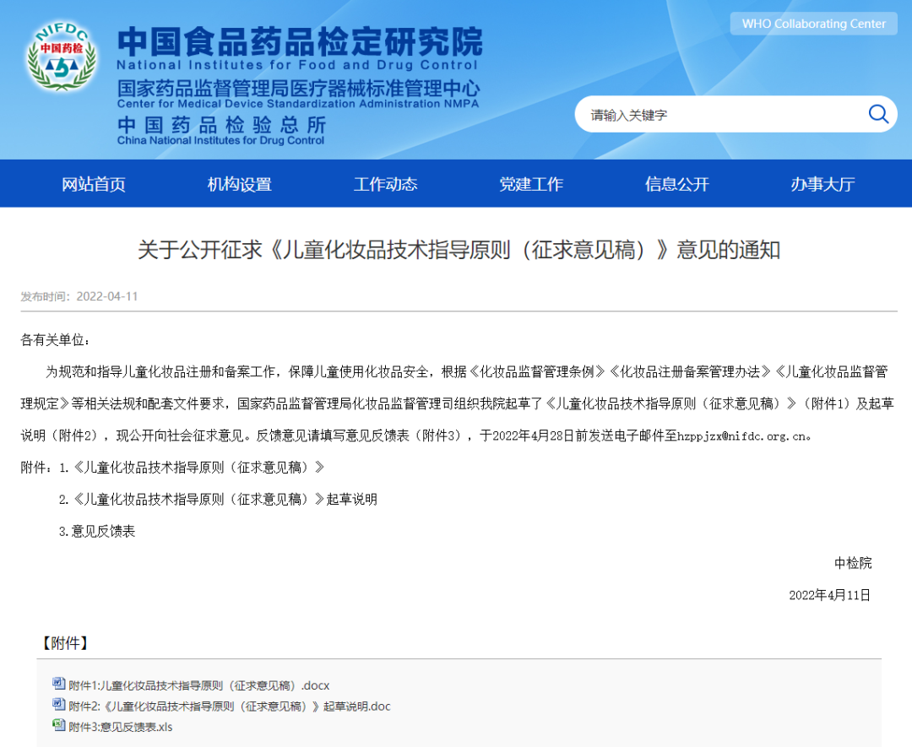Click the signed date 2022年4月11日
The height and width of the screenshot is (747, 912).
tap(829, 595)
